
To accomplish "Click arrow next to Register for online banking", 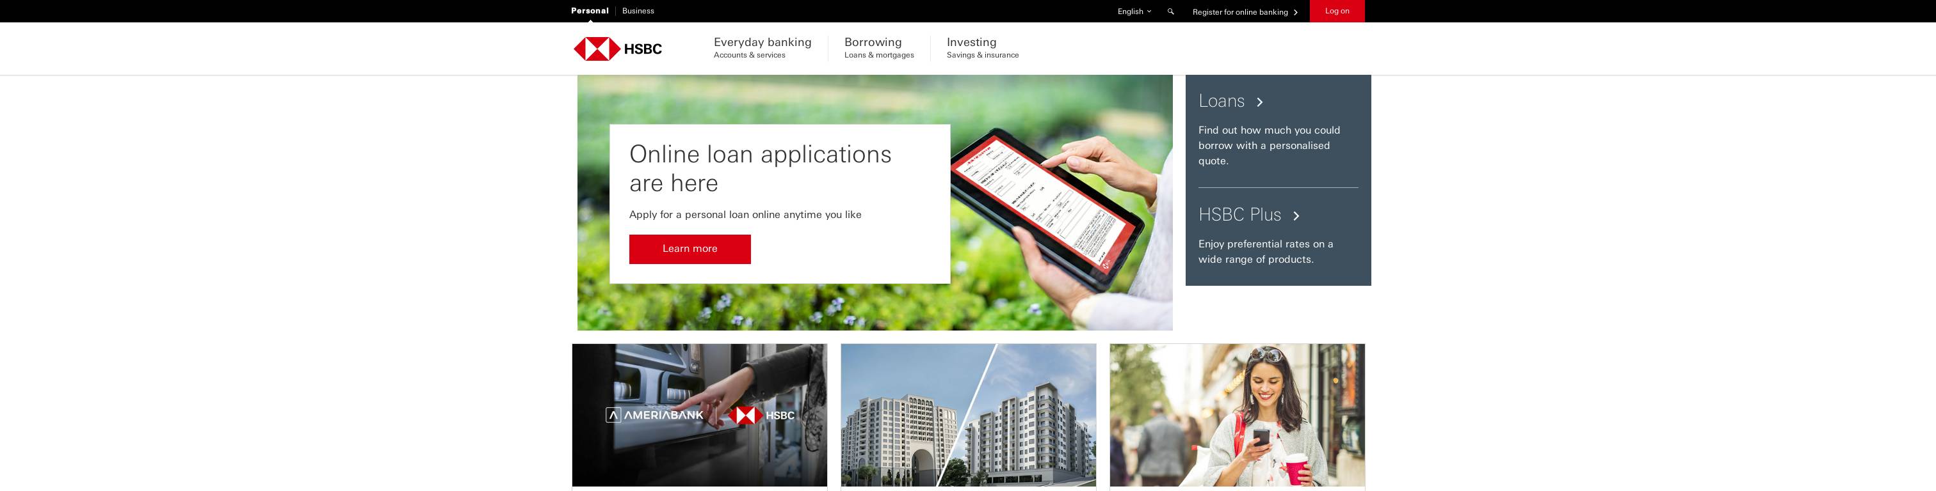I will [x=1296, y=12].
